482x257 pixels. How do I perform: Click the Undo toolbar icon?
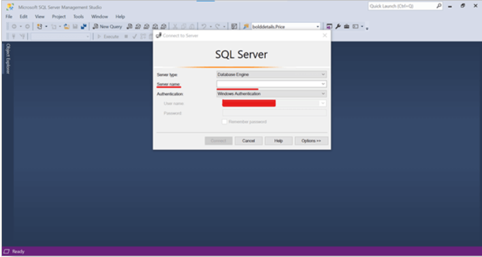(204, 27)
